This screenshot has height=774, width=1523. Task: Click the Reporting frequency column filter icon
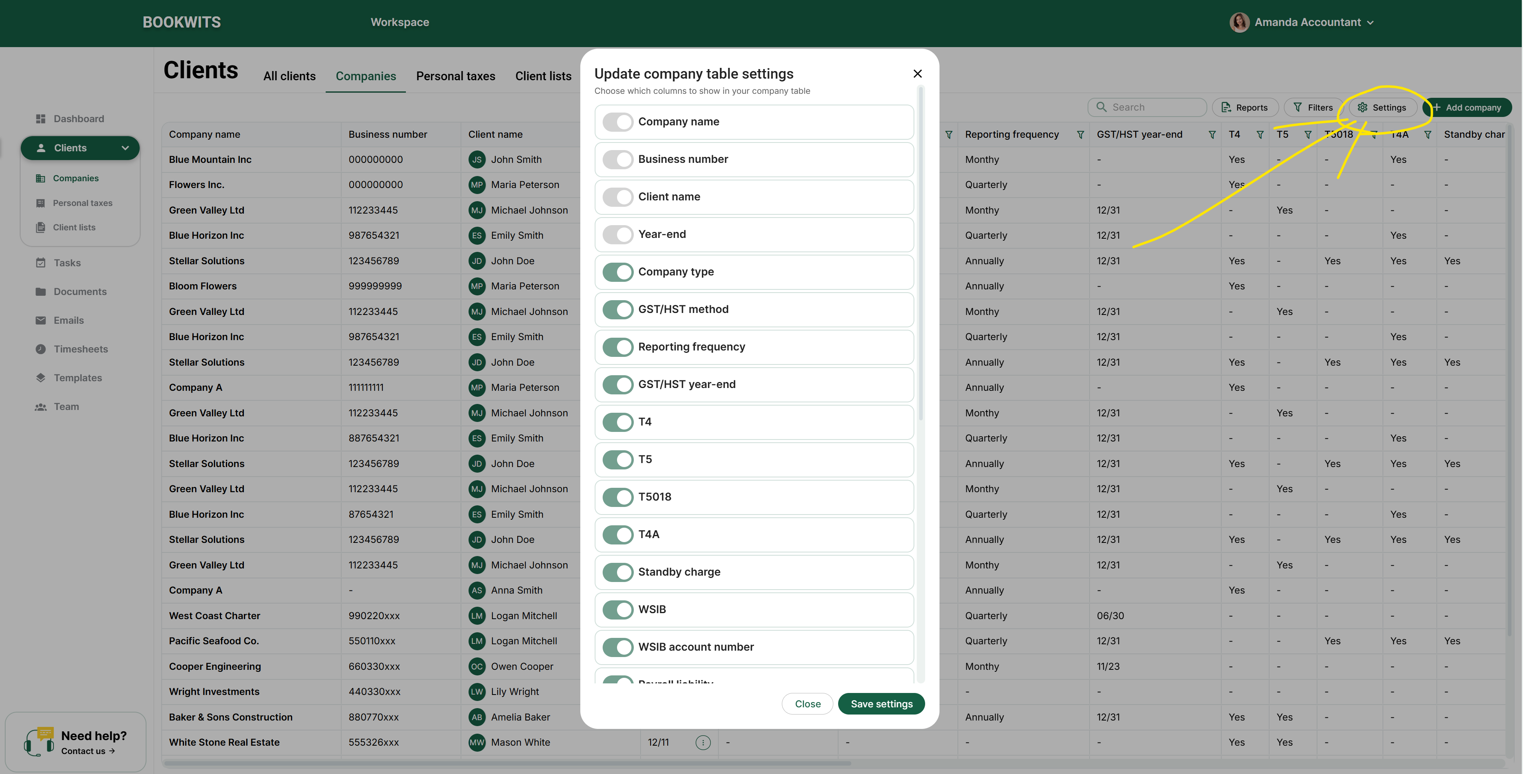pyautogui.click(x=1080, y=135)
